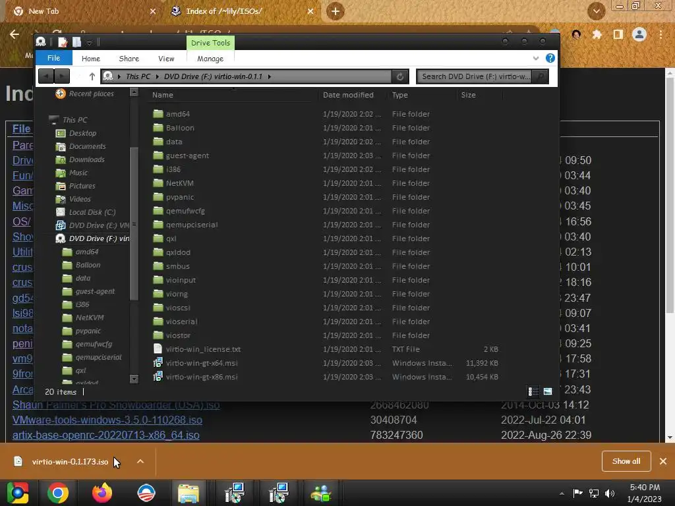Click Chrome back arrow button
The image size is (675, 506).
tap(15, 34)
